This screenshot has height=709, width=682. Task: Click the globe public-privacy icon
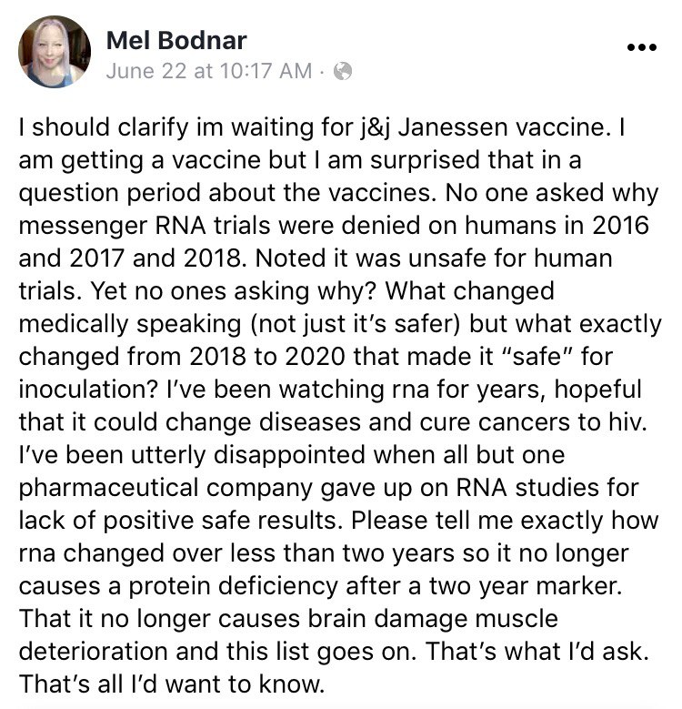tap(342, 71)
